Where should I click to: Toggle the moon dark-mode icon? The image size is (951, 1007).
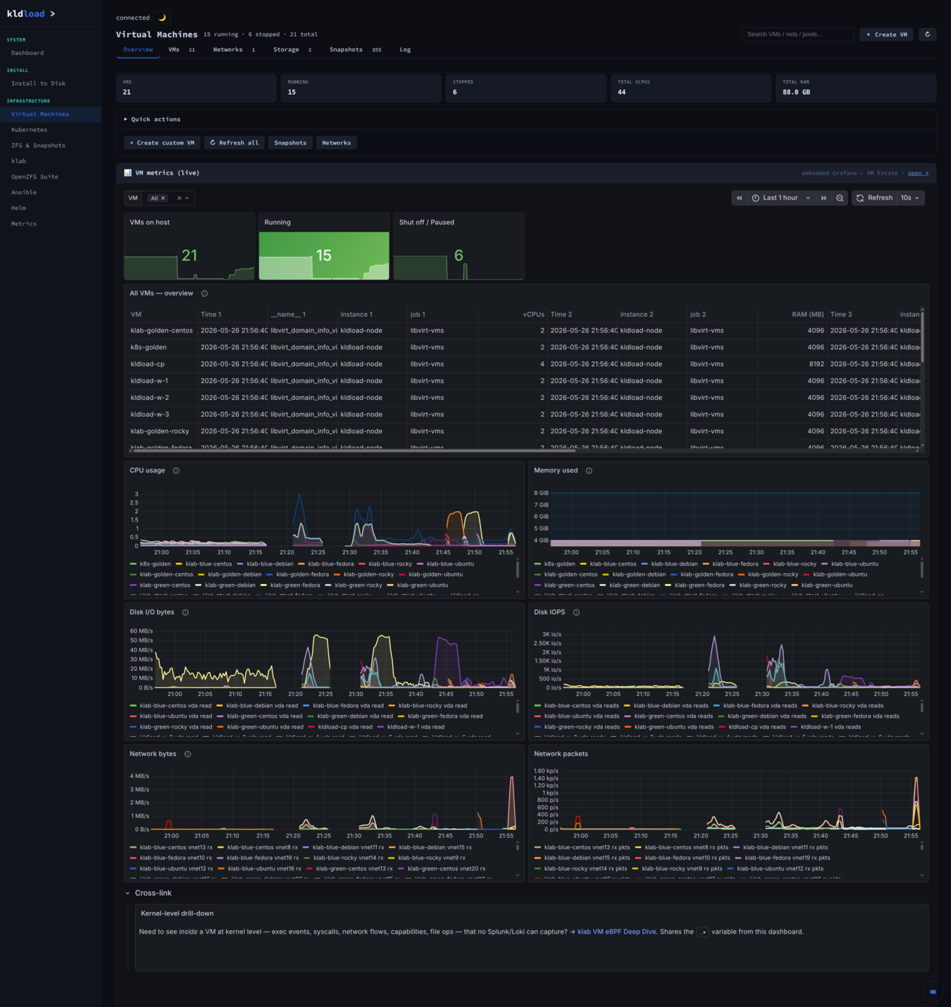(162, 18)
